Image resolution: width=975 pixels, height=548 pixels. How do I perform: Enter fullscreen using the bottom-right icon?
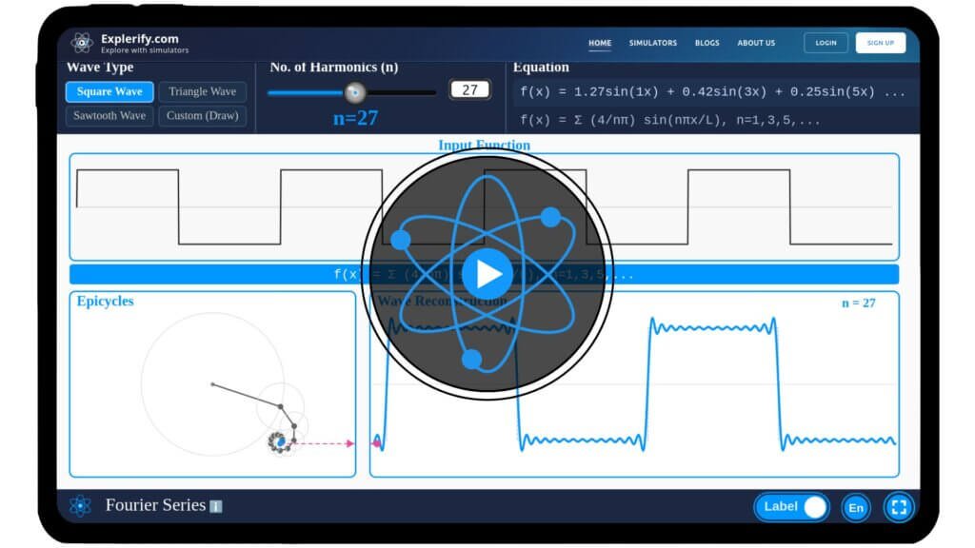[x=898, y=507]
